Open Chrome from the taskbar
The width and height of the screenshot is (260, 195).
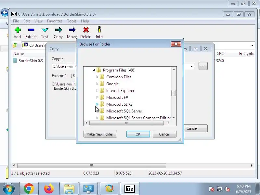tap(29, 188)
